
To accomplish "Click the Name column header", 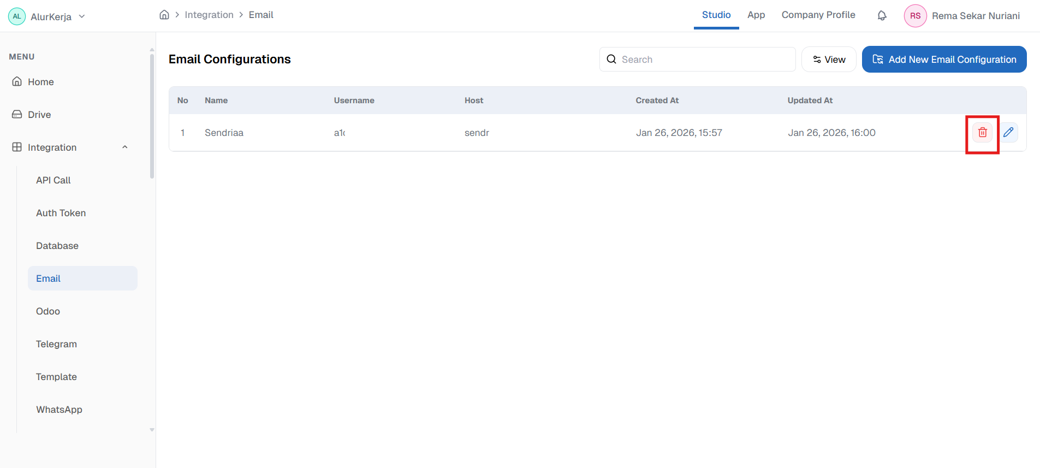I will pos(216,100).
